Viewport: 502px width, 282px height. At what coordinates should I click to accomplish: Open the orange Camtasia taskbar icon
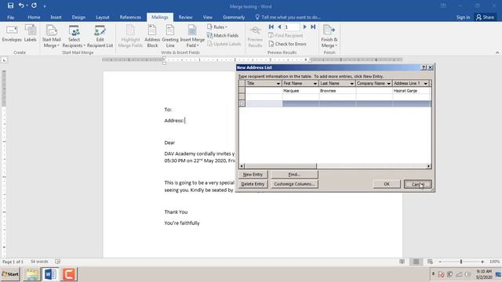[x=69, y=274]
